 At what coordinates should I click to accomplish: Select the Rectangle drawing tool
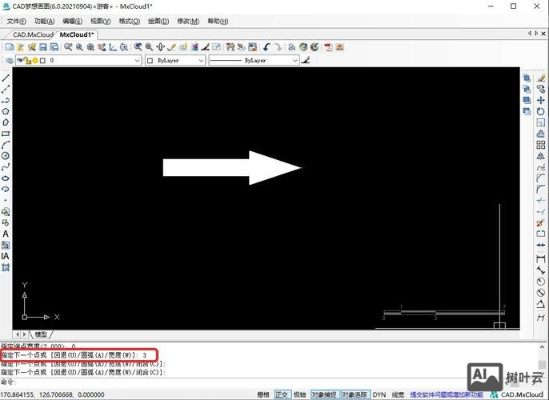tap(6, 134)
